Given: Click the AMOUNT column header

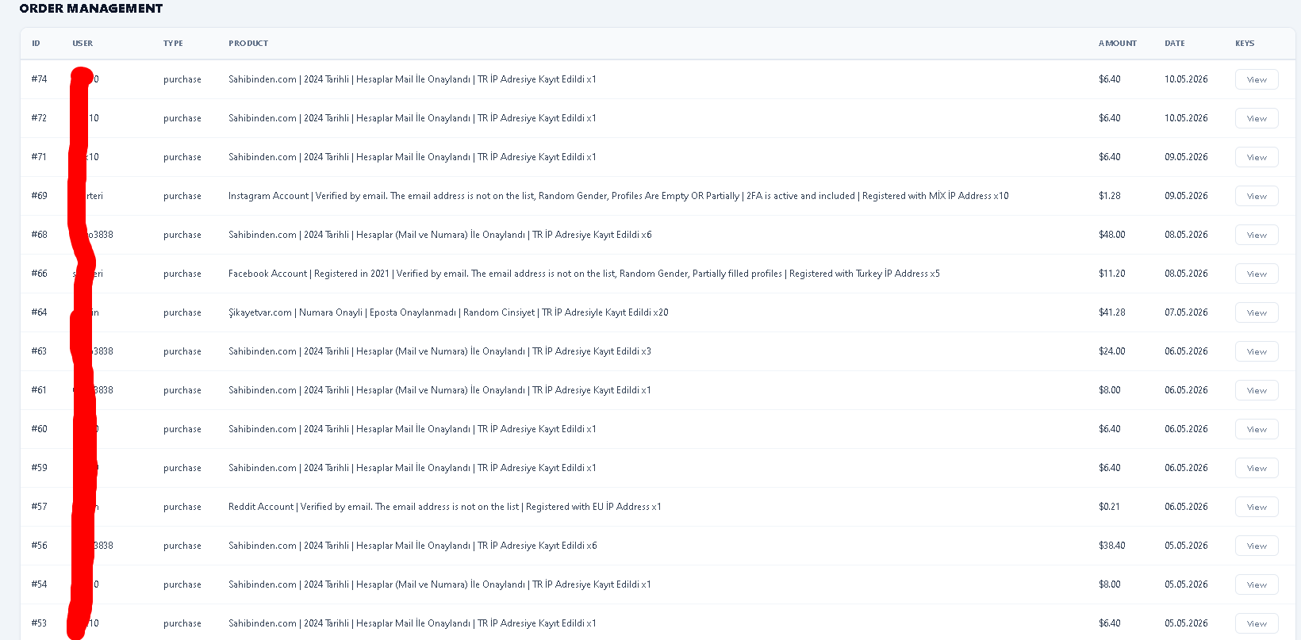Looking at the screenshot, I should point(1118,44).
